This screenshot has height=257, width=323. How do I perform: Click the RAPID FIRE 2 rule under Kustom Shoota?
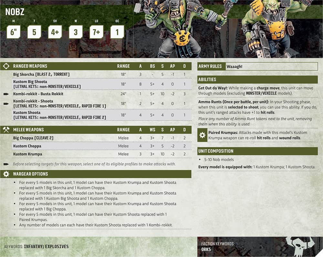coord(94,117)
